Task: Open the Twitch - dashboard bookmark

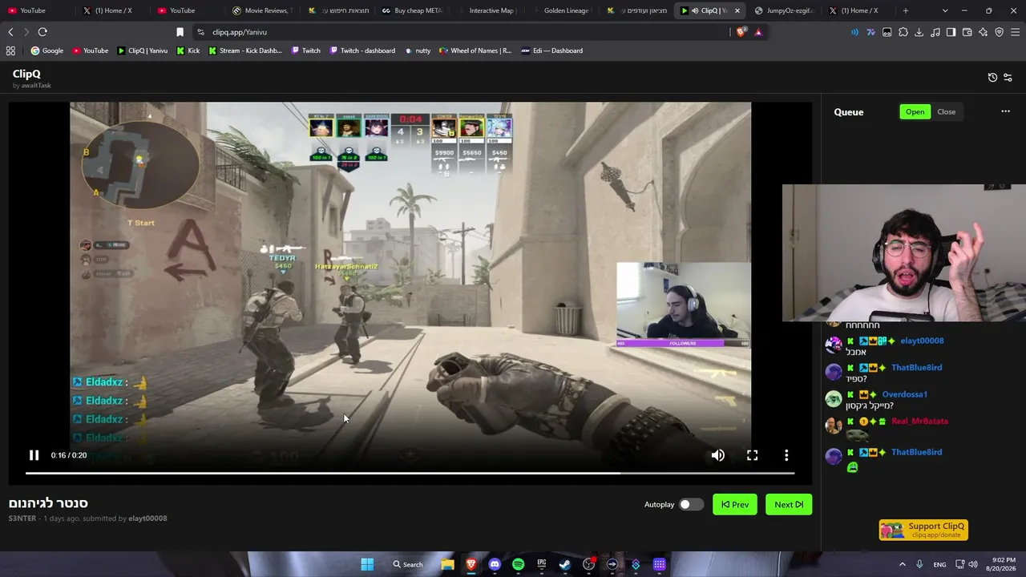Action: [x=361, y=50]
